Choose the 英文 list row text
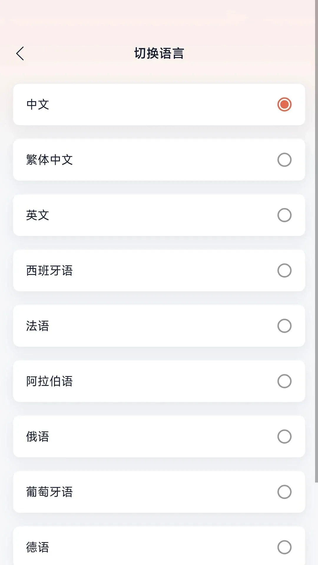The width and height of the screenshot is (318, 565). (x=38, y=215)
